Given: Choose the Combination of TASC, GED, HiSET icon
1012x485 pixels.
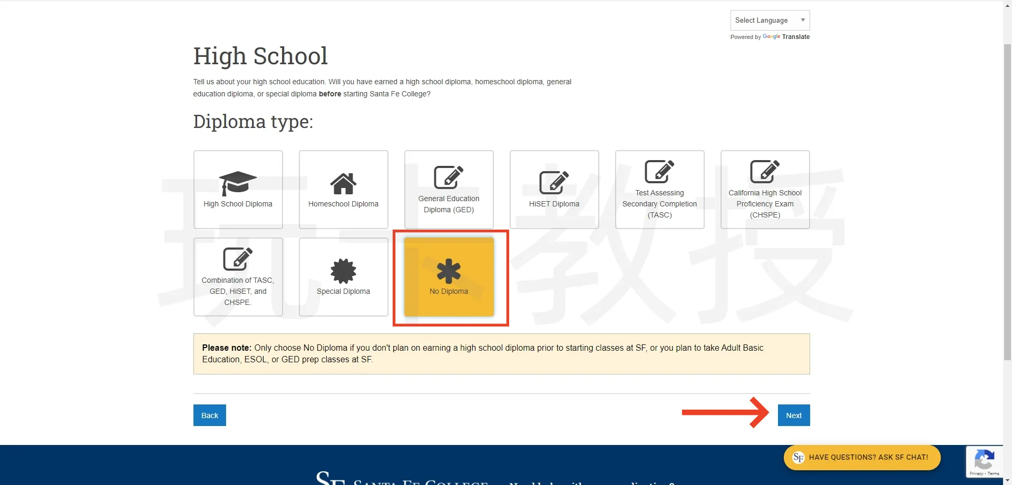Looking at the screenshot, I should pyautogui.click(x=238, y=259).
